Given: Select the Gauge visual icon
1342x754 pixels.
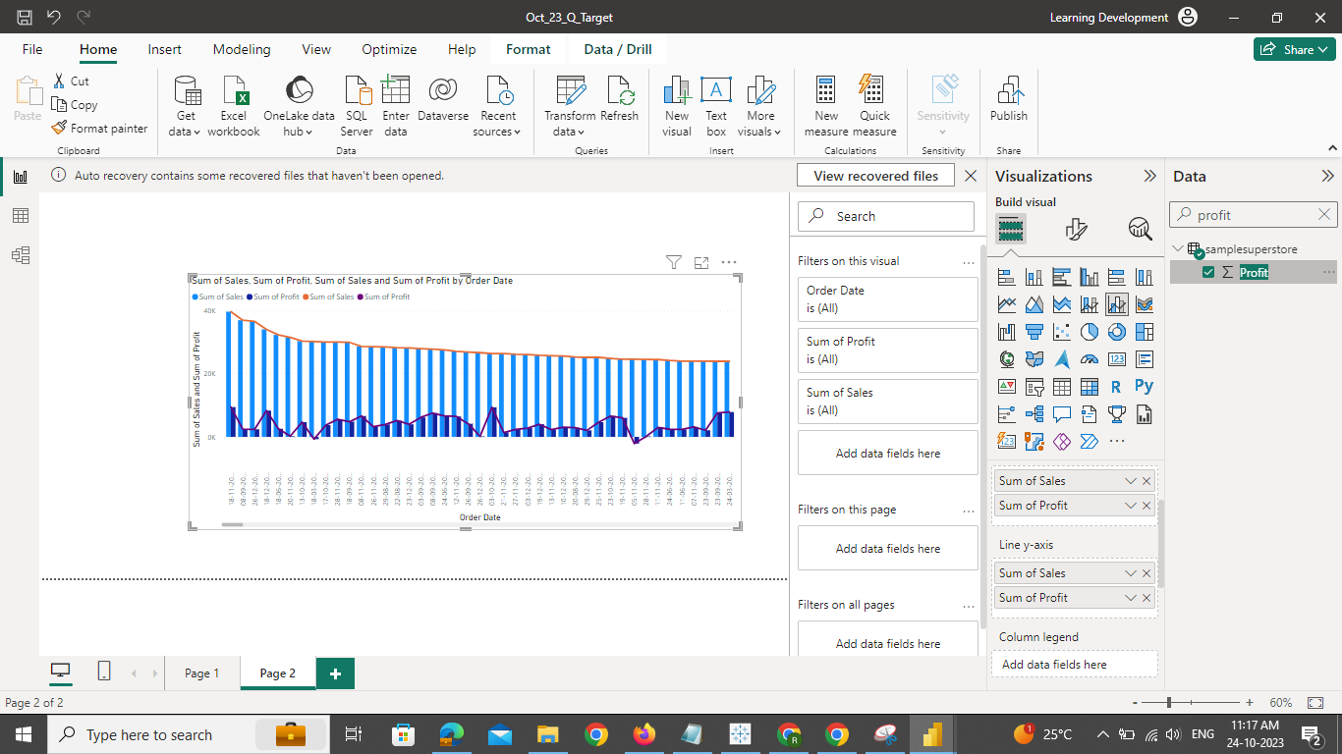Looking at the screenshot, I should [x=1089, y=359].
